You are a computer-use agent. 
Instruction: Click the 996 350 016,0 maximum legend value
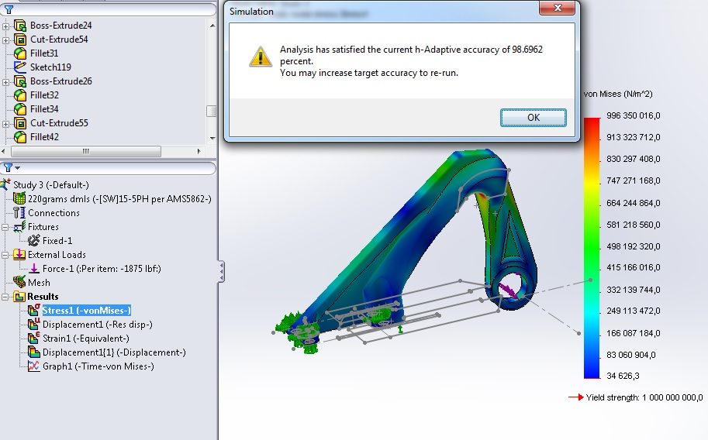(x=633, y=115)
